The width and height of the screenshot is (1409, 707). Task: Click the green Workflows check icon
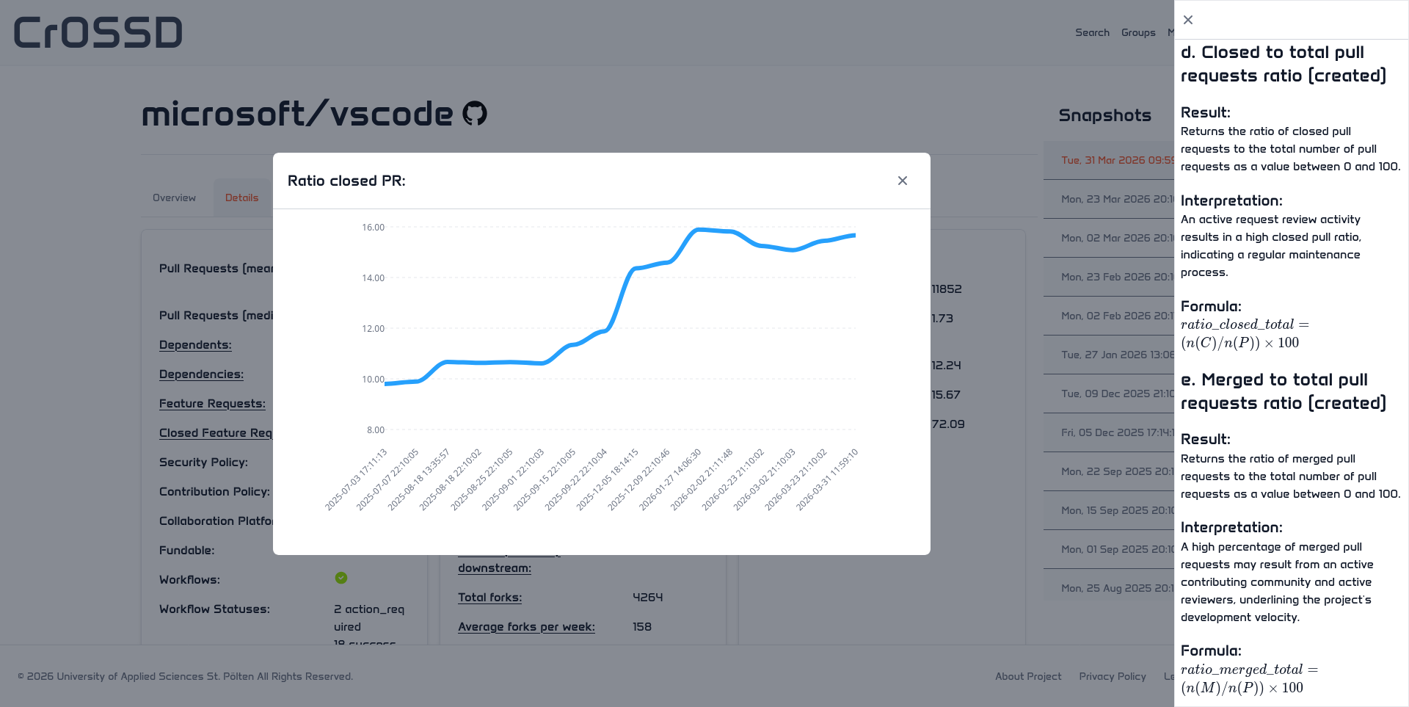pyautogui.click(x=341, y=578)
